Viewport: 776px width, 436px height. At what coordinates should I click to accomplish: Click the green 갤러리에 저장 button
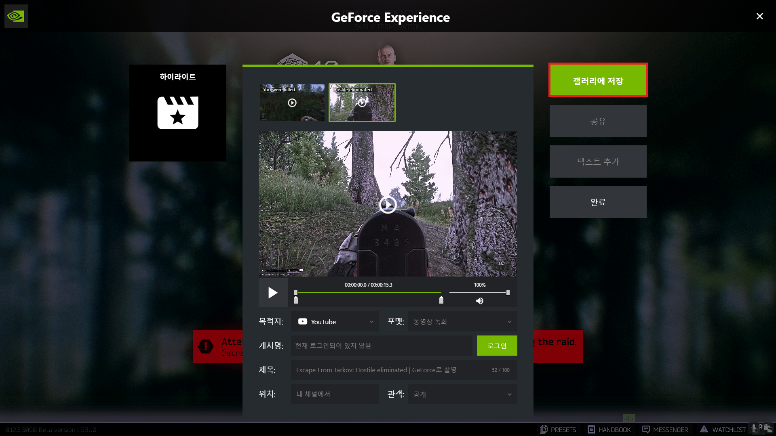pos(598,80)
